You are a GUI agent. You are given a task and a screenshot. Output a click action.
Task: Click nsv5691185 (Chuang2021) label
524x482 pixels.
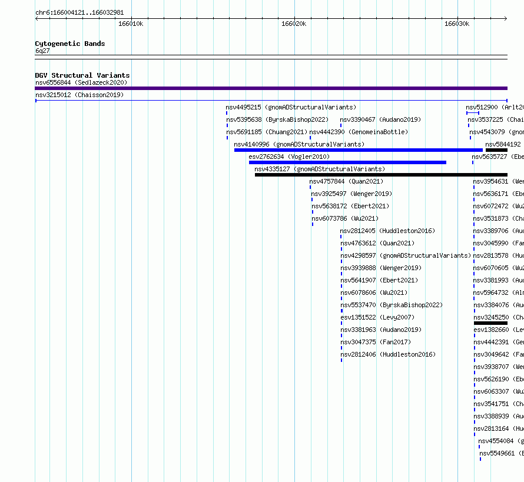click(267, 132)
